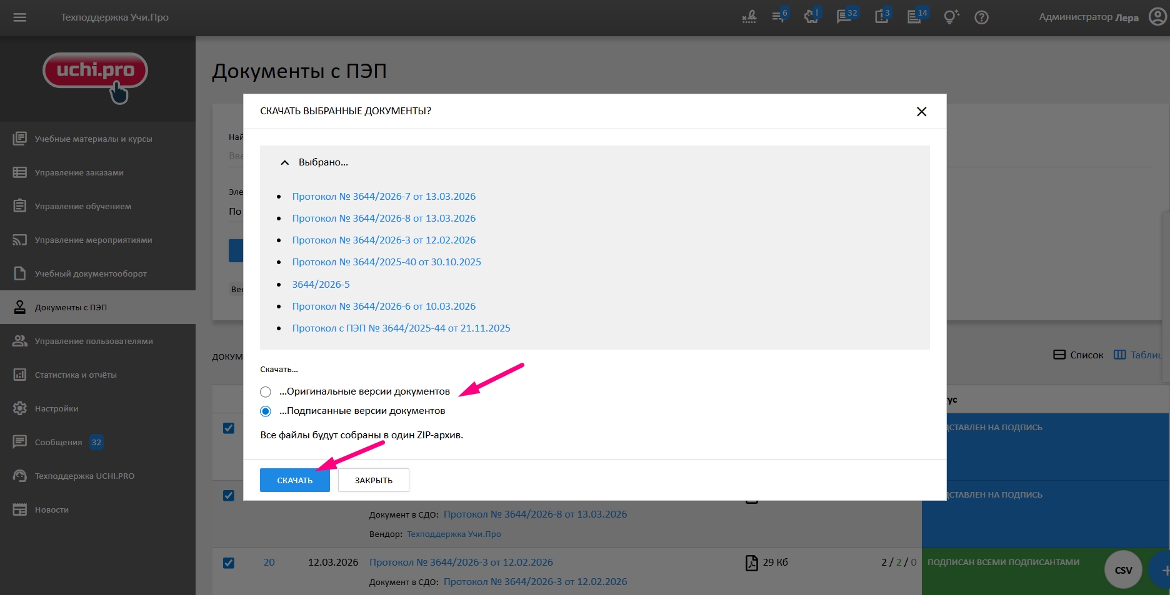1170x595 pixels.
Task: Click the "Закрыть" button in dialog
Action: pyautogui.click(x=373, y=480)
